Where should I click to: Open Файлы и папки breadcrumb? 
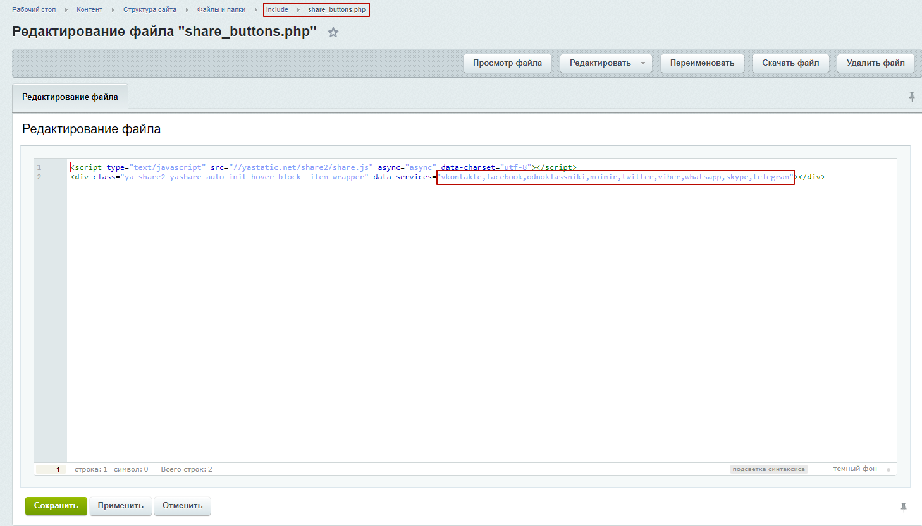(x=221, y=9)
